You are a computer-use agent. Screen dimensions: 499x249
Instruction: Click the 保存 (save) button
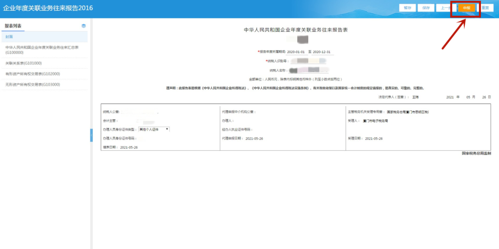426,8
